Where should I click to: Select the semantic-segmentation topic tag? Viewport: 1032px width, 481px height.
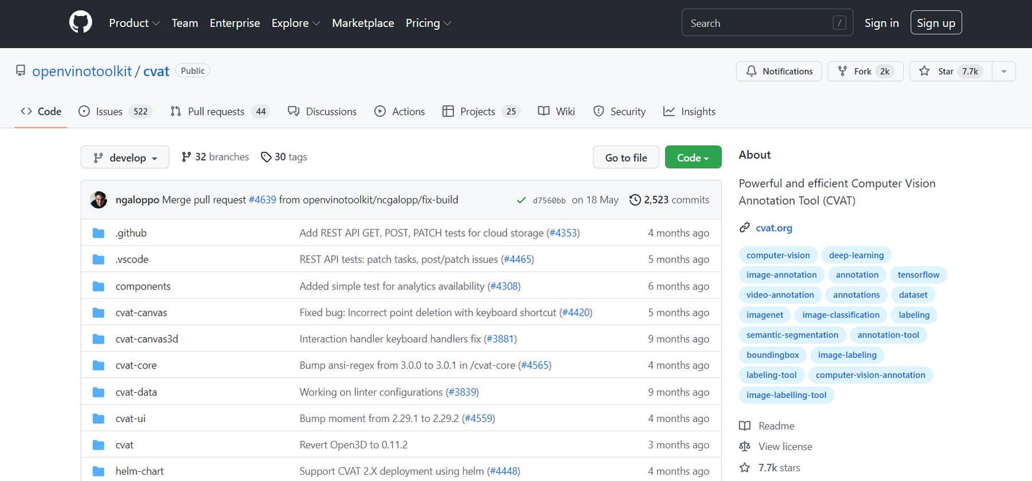(x=792, y=335)
